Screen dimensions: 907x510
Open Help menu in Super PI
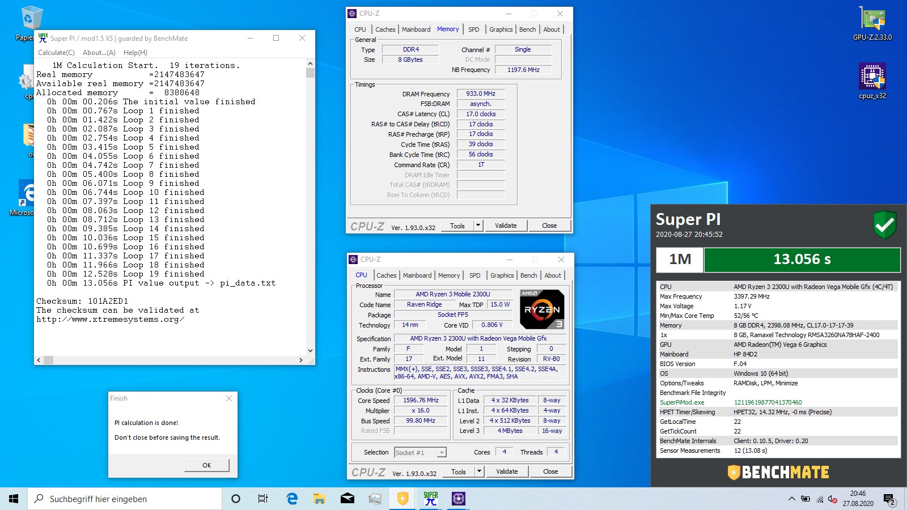coord(135,53)
